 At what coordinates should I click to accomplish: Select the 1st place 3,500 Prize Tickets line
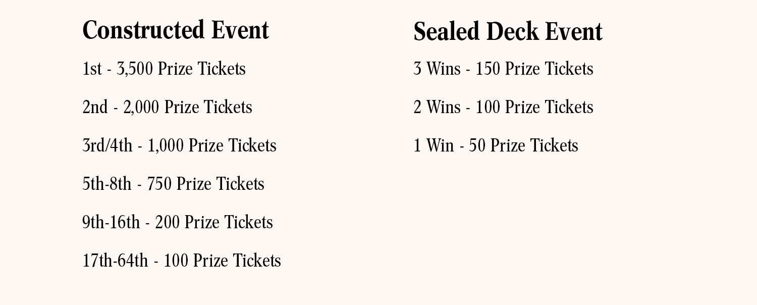(x=164, y=69)
